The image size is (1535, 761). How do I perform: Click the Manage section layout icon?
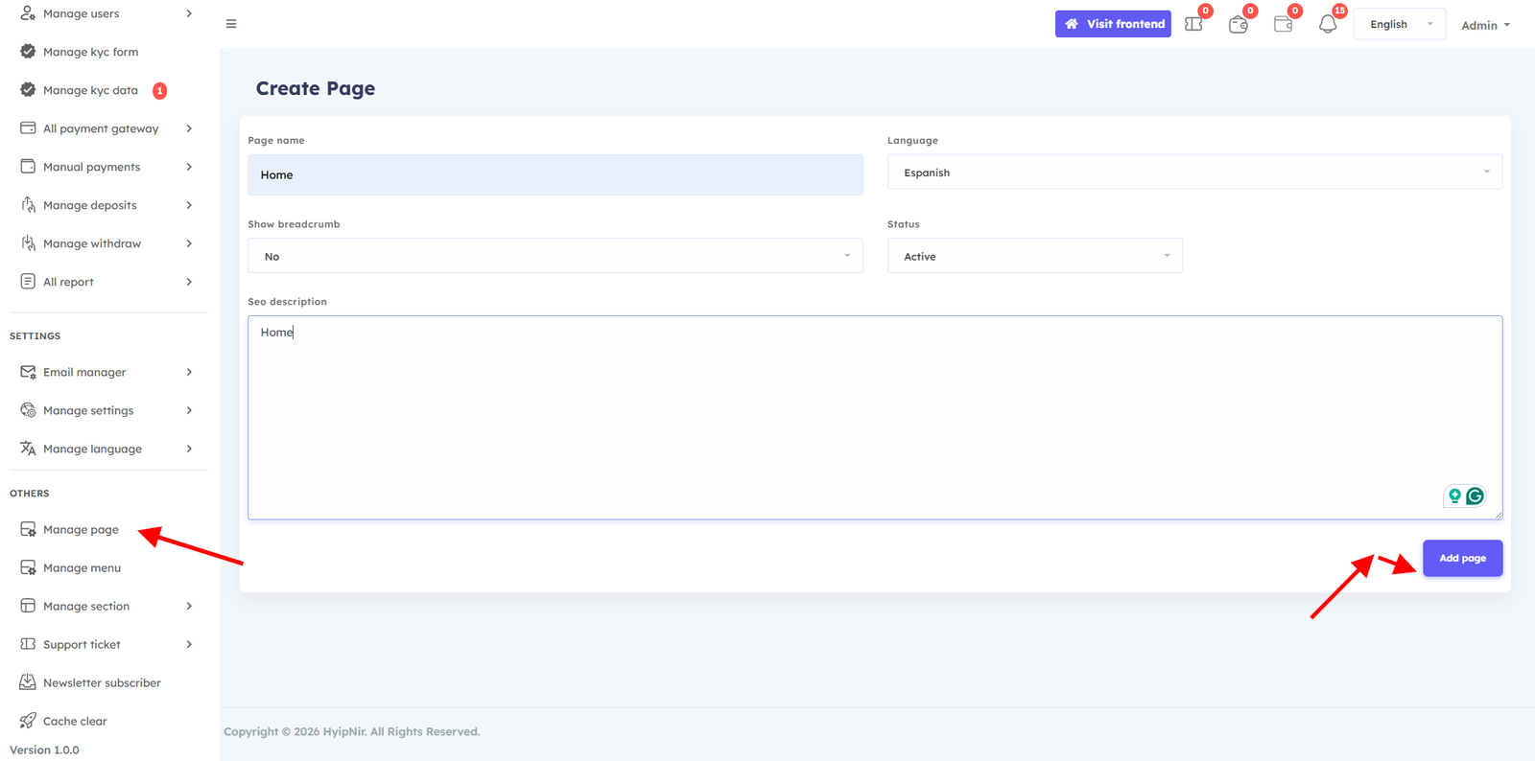pyautogui.click(x=28, y=606)
